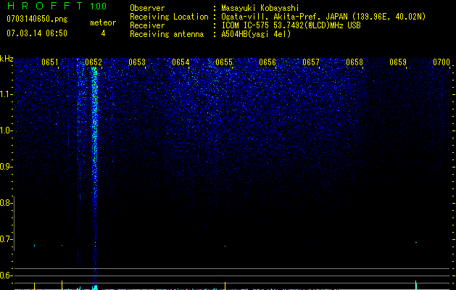The height and width of the screenshot is (290, 456).
Task: Select receiver text ICOM IC-575 53.7492 MHz USB
Action: [x=291, y=25]
